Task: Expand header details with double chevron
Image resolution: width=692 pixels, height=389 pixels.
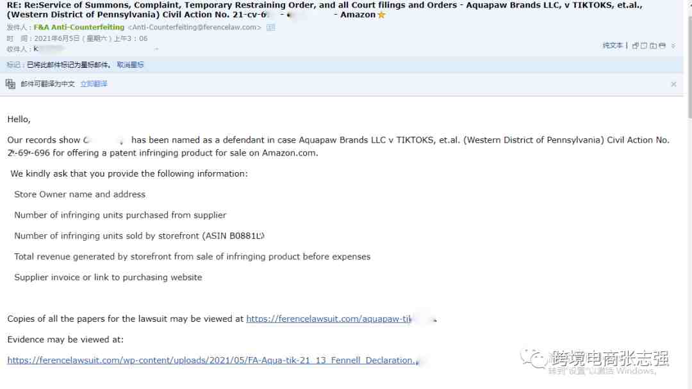Action: pos(673,45)
